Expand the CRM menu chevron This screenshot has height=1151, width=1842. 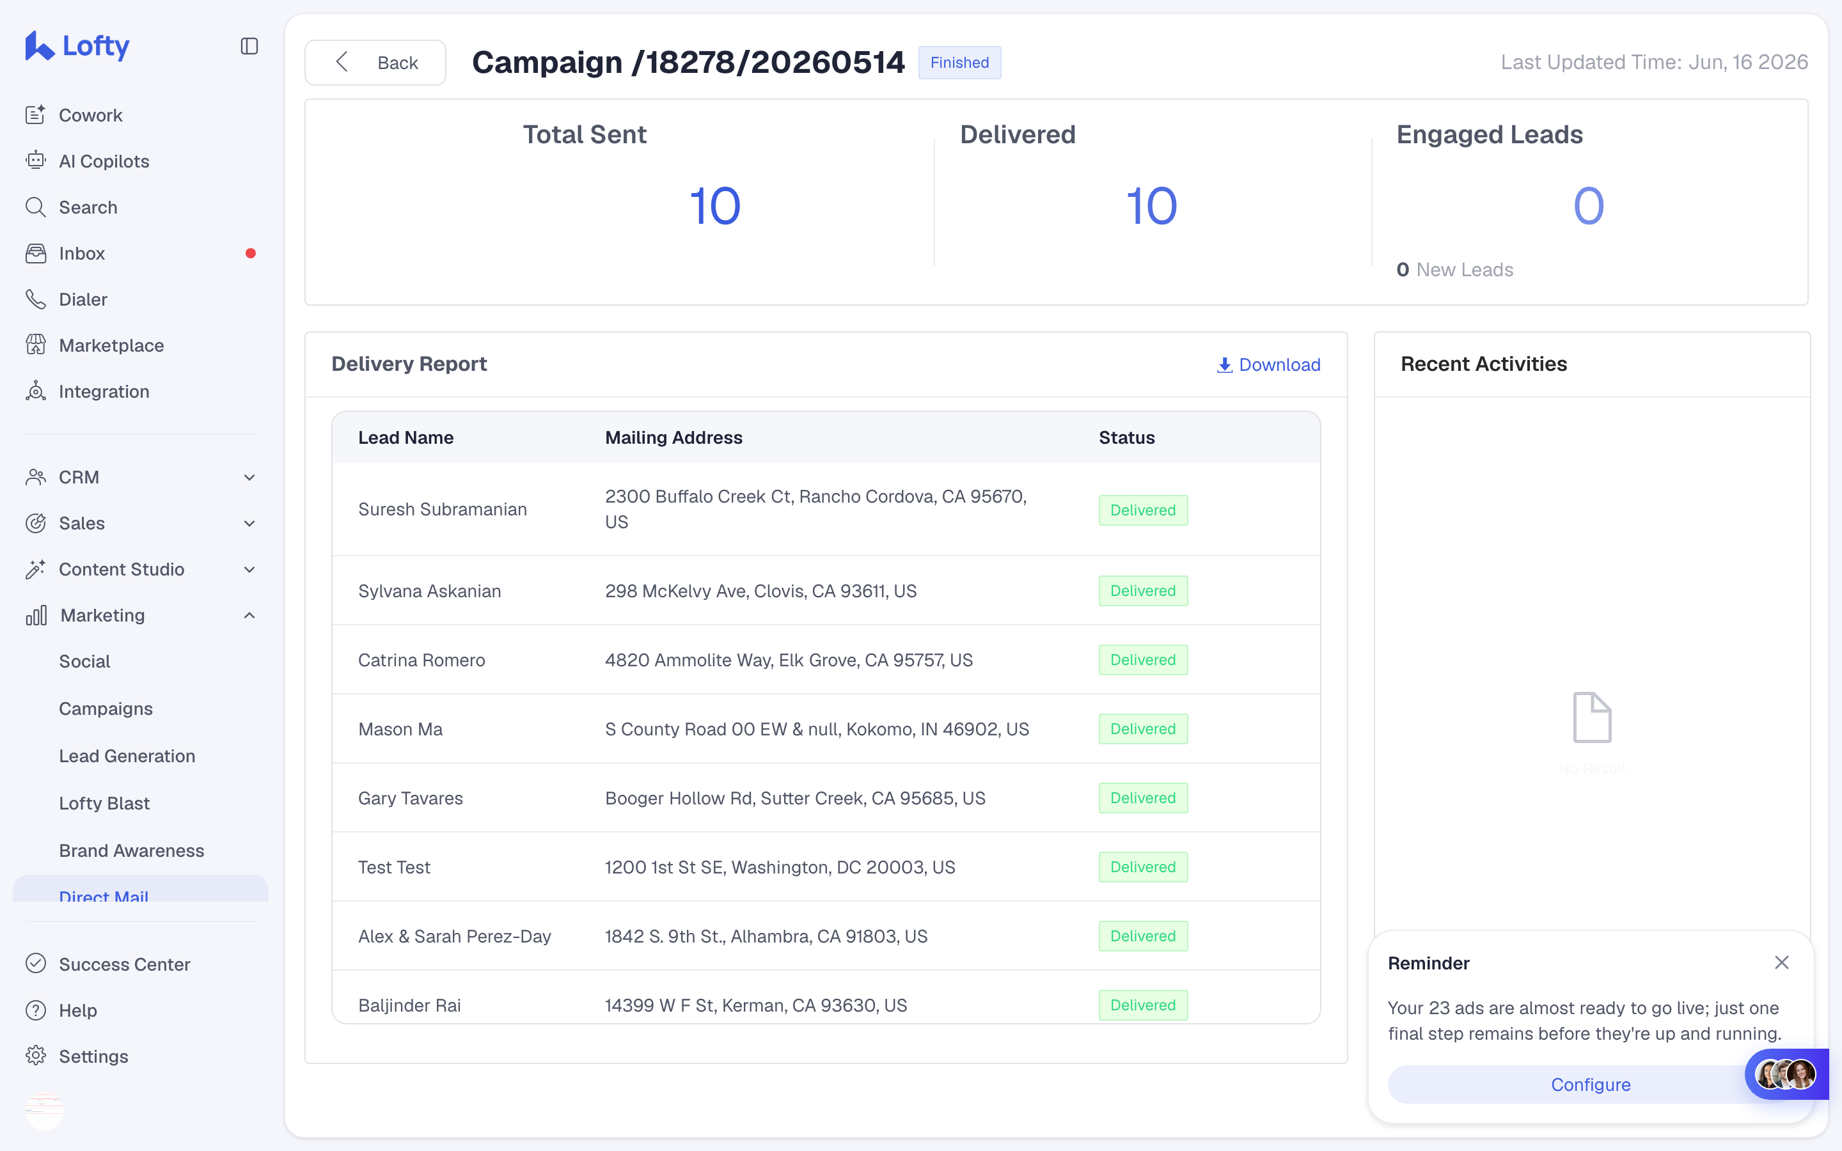point(249,477)
